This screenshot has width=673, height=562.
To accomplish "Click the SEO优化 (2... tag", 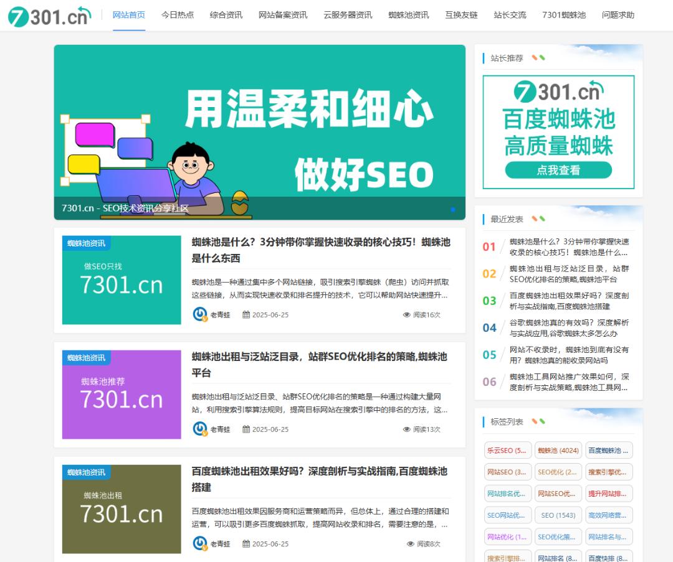I will point(558,472).
